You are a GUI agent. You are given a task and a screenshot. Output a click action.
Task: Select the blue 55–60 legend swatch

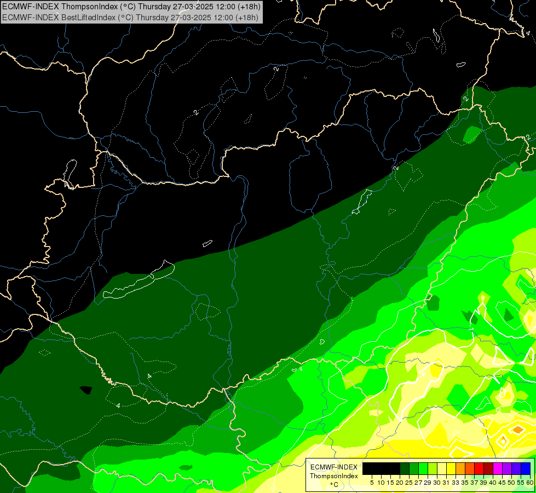point(526,468)
